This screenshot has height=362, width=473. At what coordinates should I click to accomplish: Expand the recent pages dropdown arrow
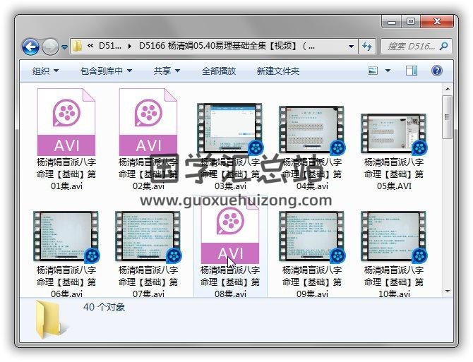(x=64, y=47)
